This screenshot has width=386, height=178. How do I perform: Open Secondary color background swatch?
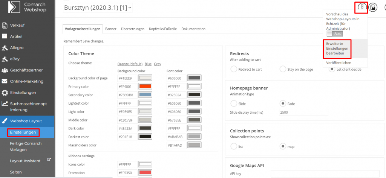tap(145, 95)
